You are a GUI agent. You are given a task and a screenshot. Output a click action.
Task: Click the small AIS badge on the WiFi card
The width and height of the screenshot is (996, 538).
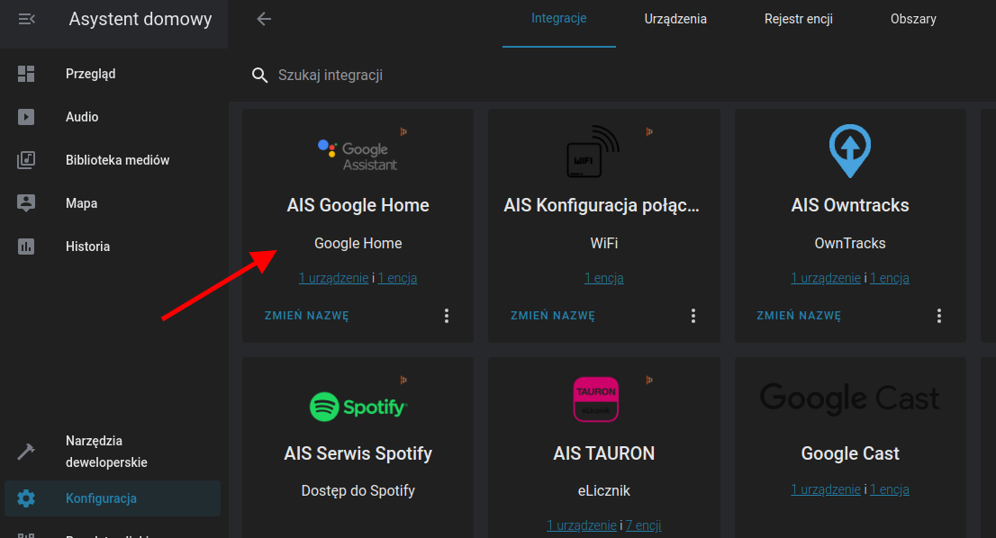649,131
